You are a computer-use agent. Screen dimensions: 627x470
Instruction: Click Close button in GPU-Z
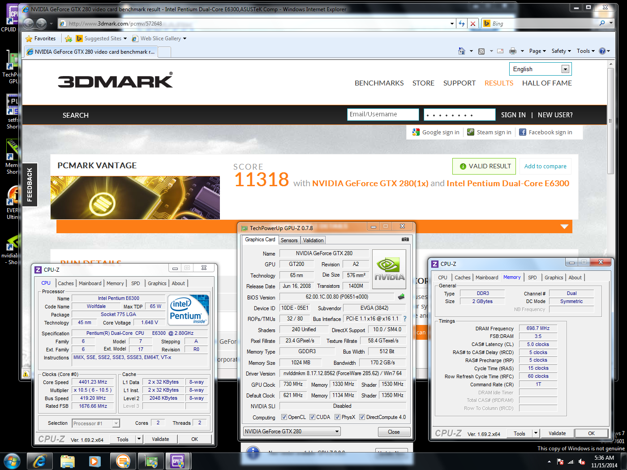(x=394, y=432)
